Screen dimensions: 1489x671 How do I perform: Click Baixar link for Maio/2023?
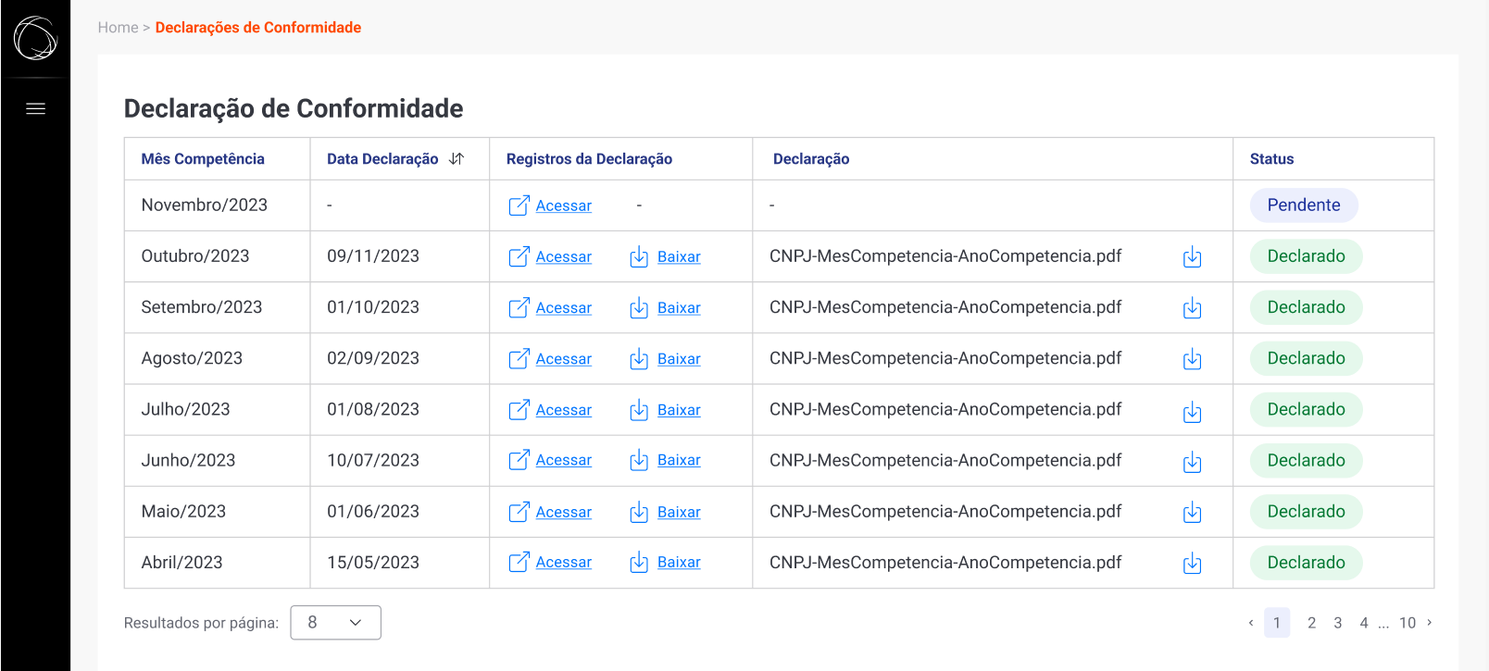tap(679, 512)
